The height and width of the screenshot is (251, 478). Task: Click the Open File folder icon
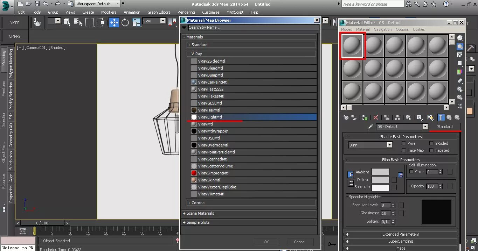click(28, 4)
